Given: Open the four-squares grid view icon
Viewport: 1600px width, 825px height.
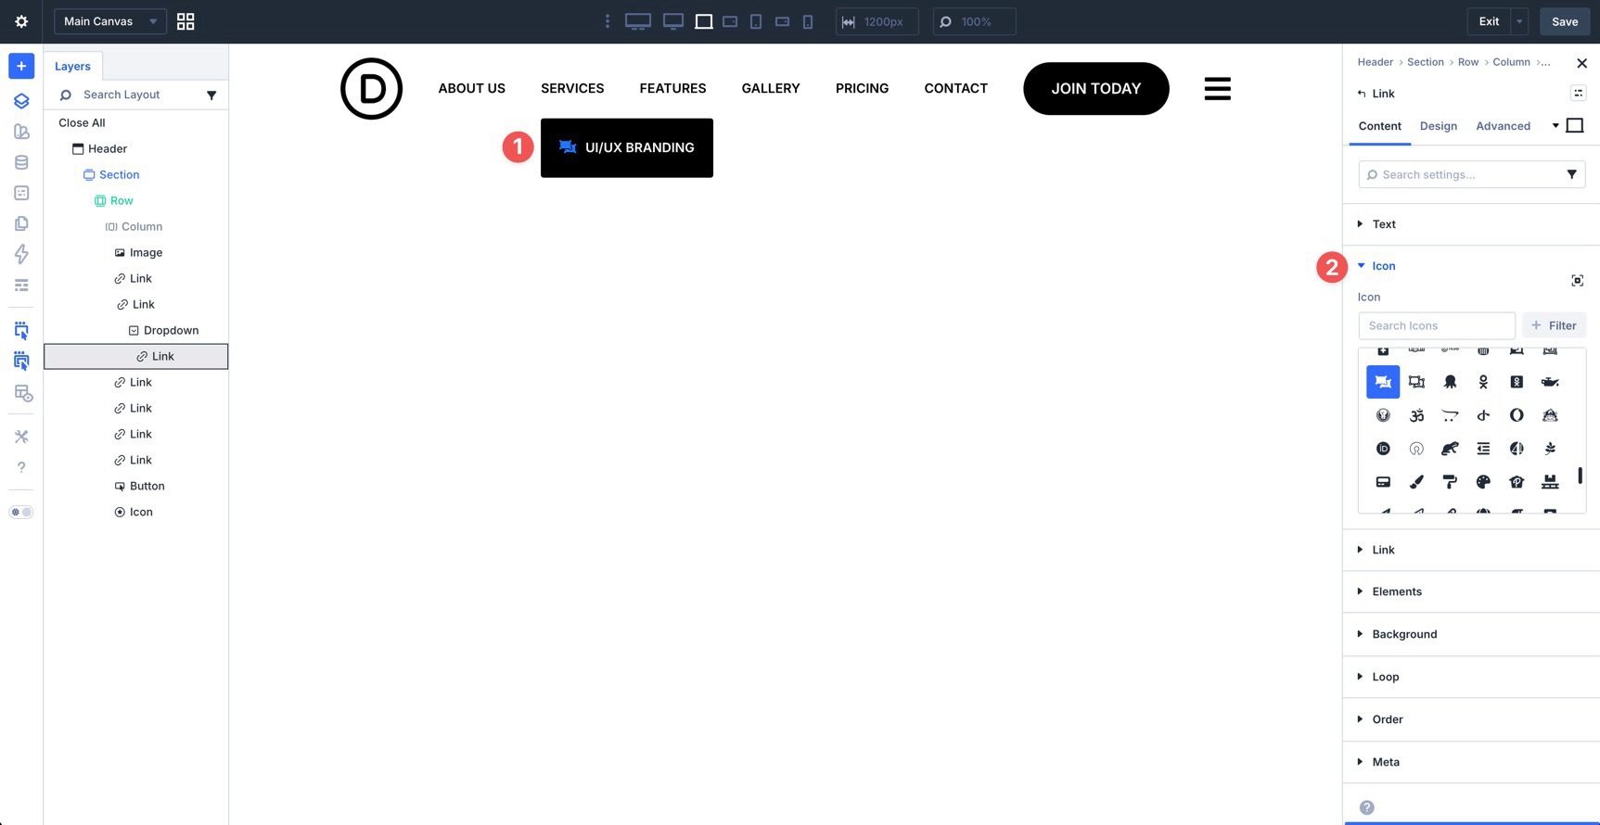Looking at the screenshot, I should (186, 21).
